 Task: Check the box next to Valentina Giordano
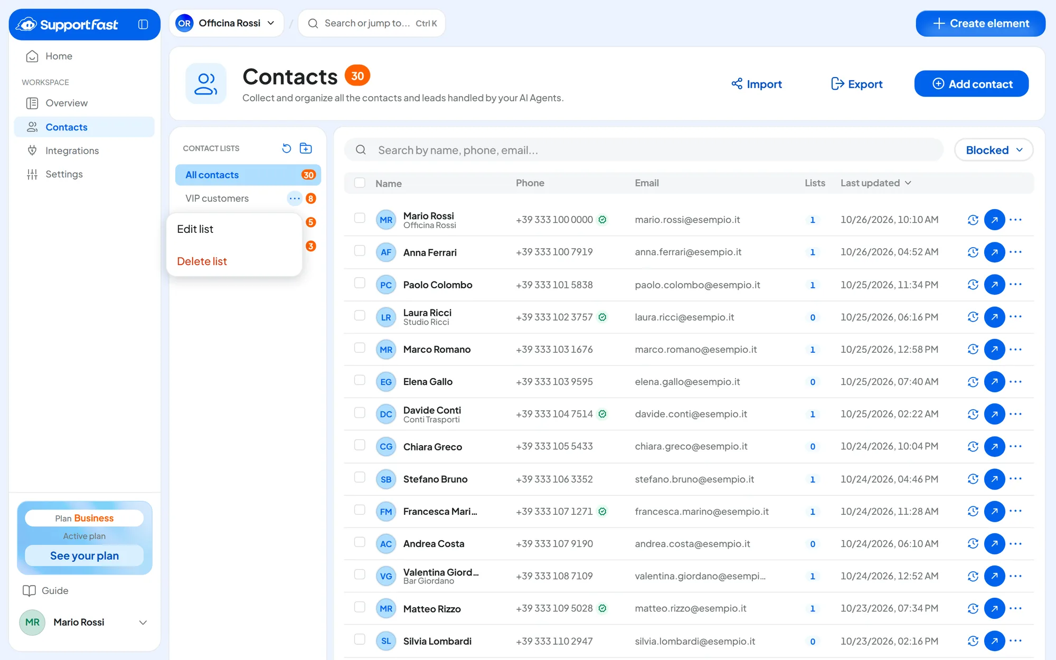360,574
